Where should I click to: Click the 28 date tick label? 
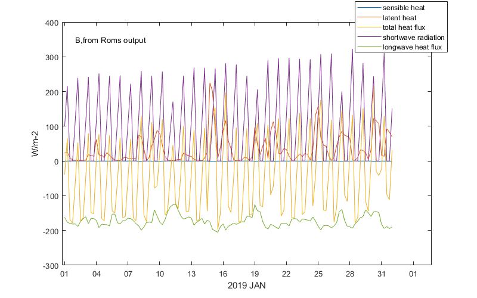coord(350,274)
